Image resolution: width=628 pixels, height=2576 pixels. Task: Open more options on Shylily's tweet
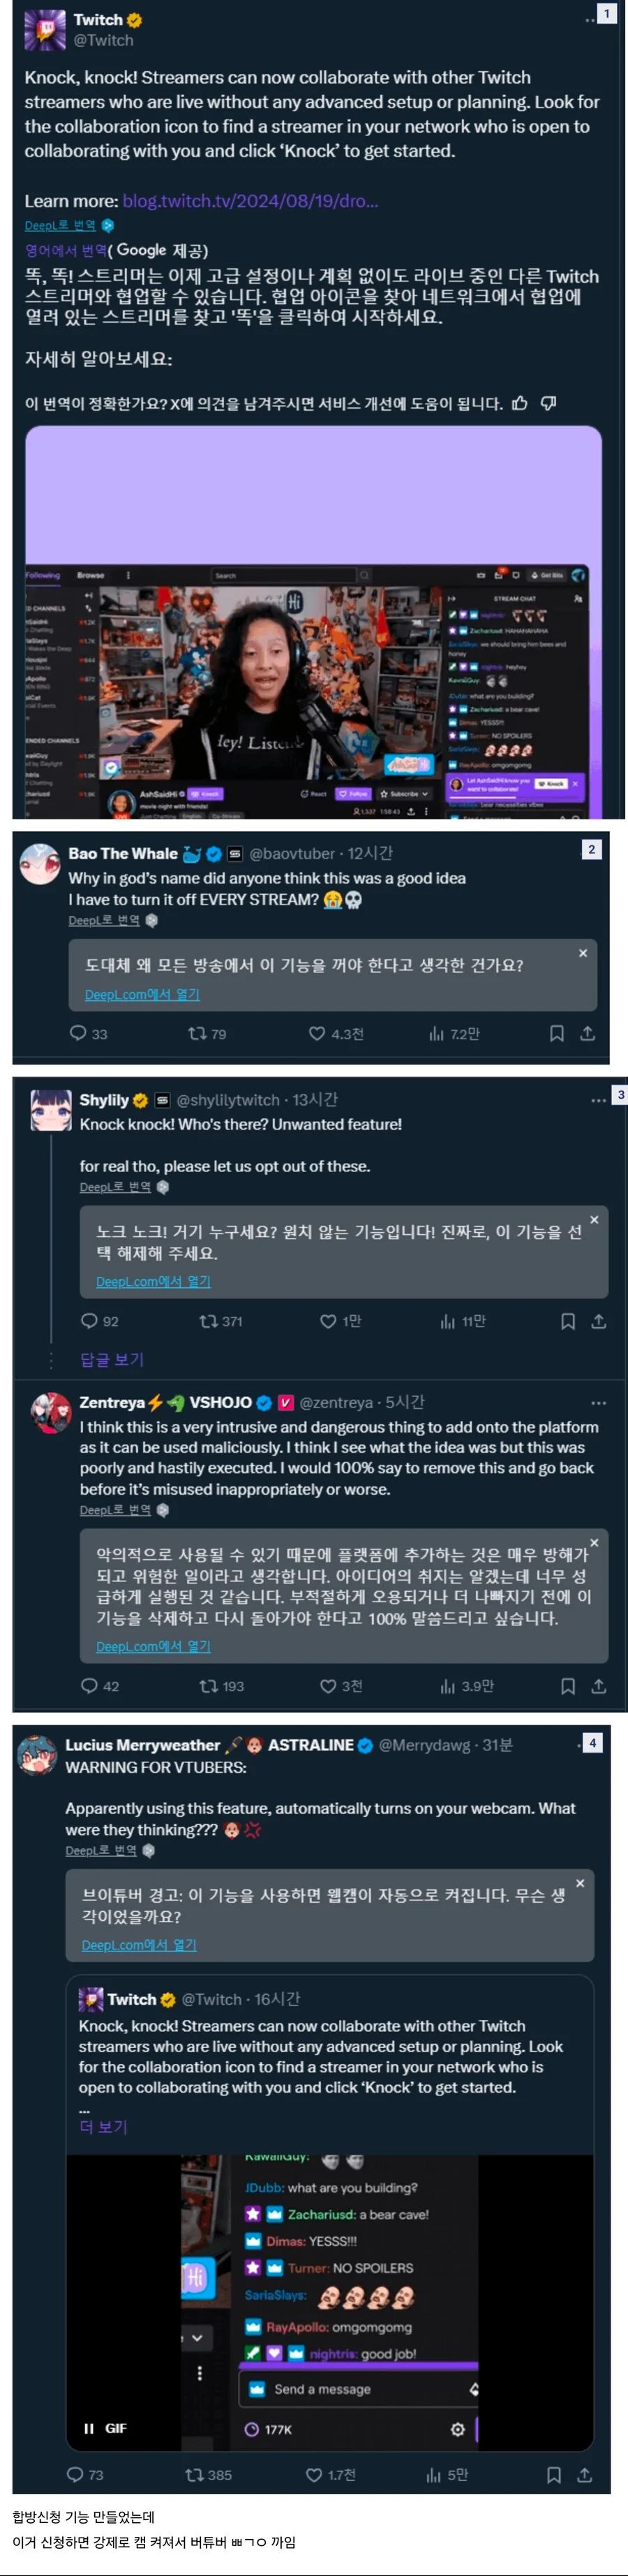pyautogui.click(x=598, y=1100)
